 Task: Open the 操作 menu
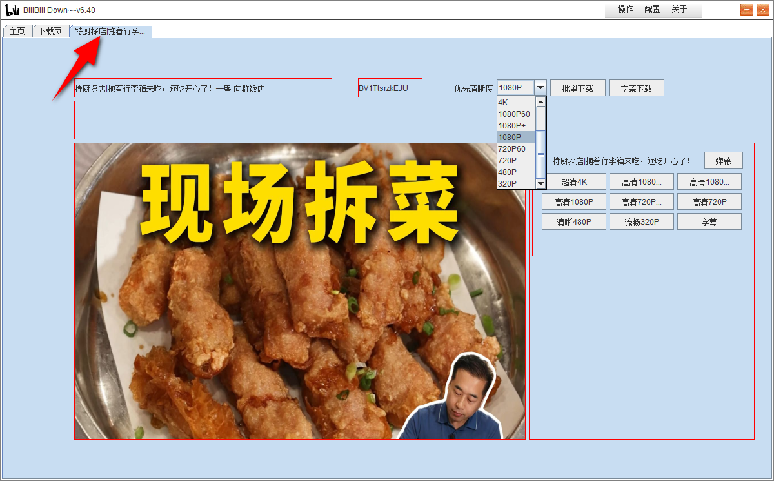coord(624,10)
